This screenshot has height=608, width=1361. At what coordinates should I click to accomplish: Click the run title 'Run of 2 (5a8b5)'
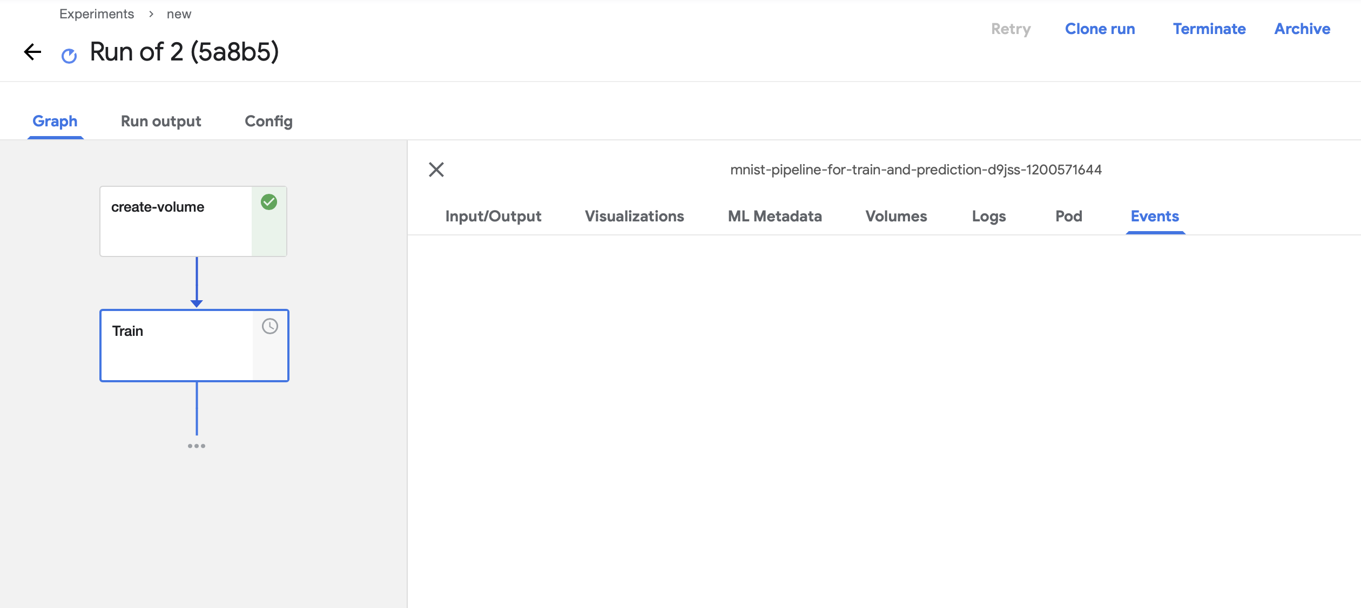[184, 52]
